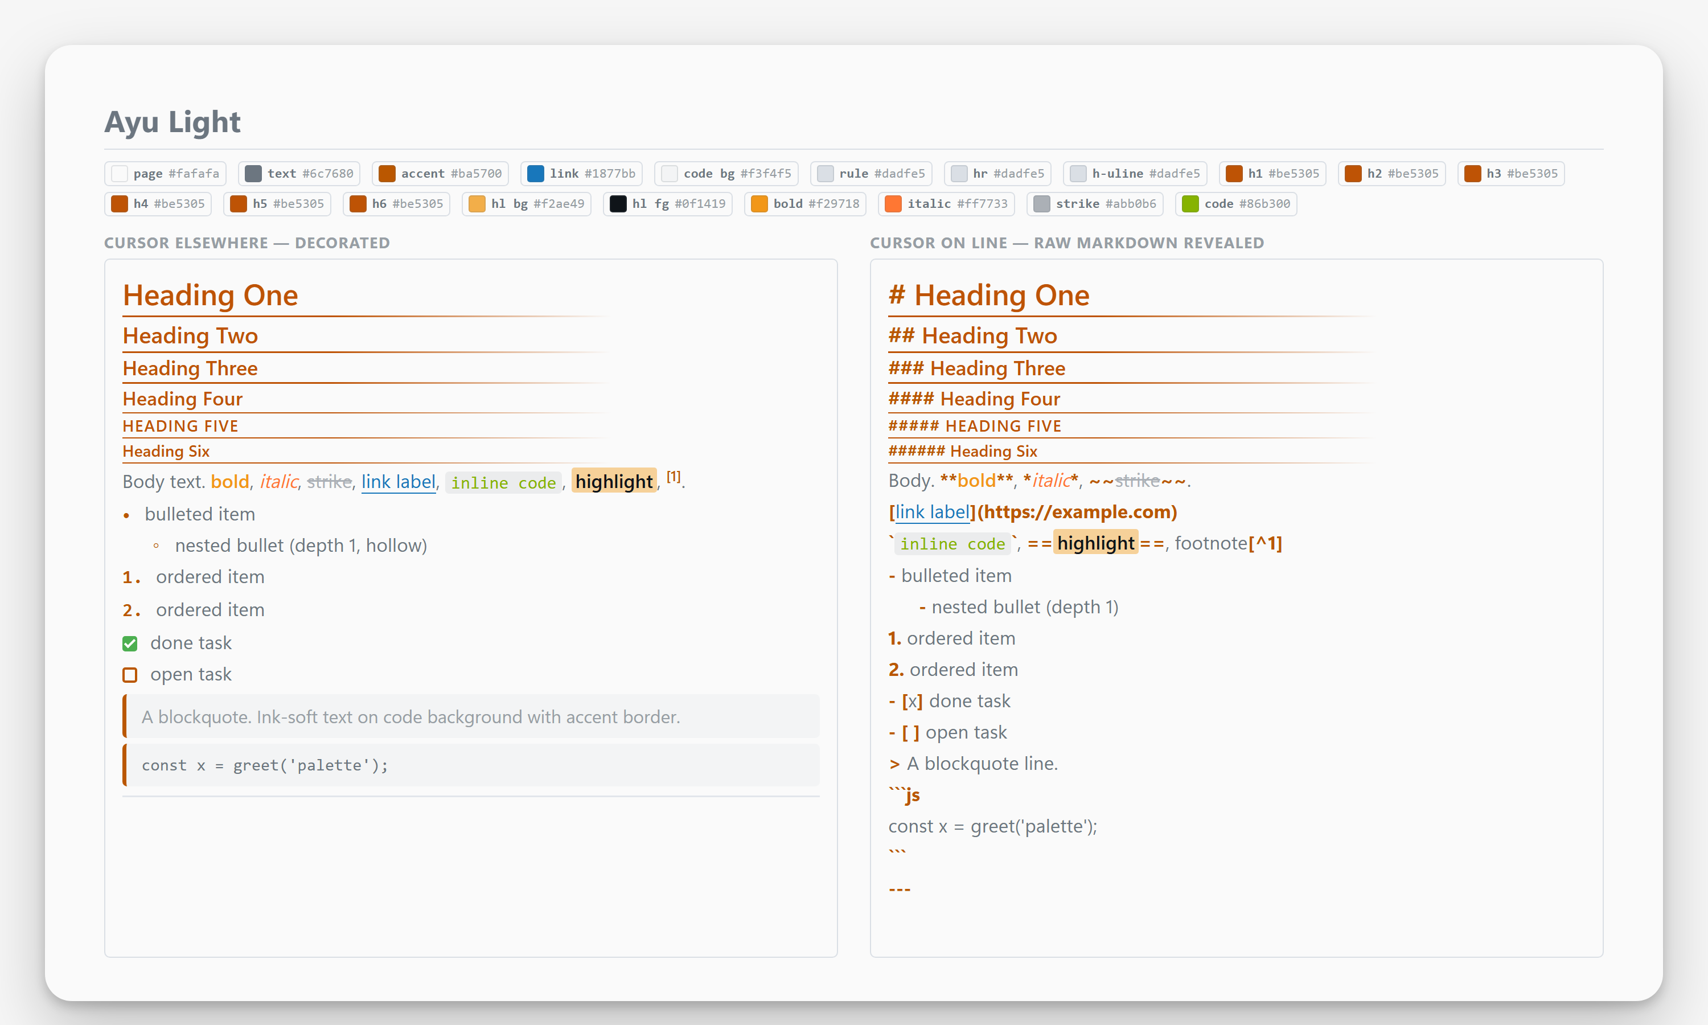Click the ```js code fence line

coord(904,795)
